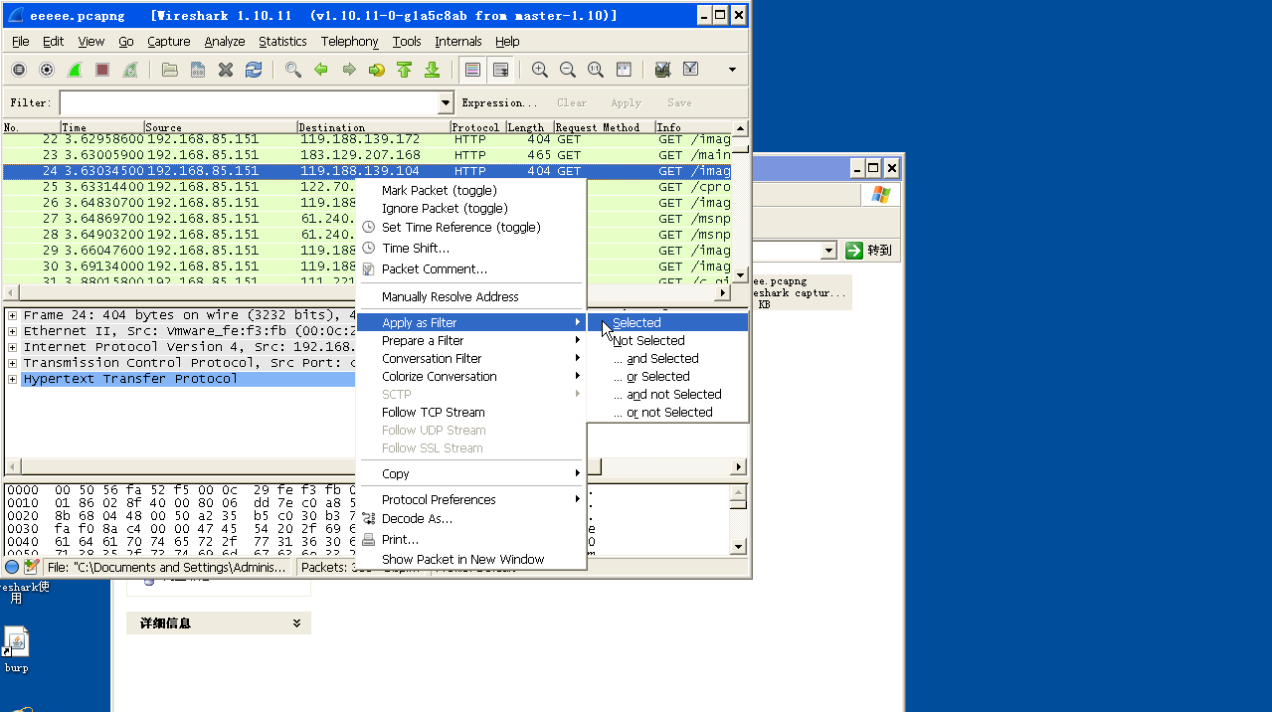Image resolution: width=1272 pixels, height=712 pixels.
Task: Open toolbar overflow arrow at right end
Action: click(x=733, y=70)
